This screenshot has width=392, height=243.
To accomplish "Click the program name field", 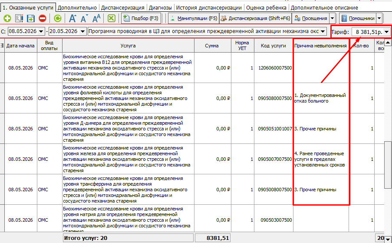I will [x=204, y=31].
